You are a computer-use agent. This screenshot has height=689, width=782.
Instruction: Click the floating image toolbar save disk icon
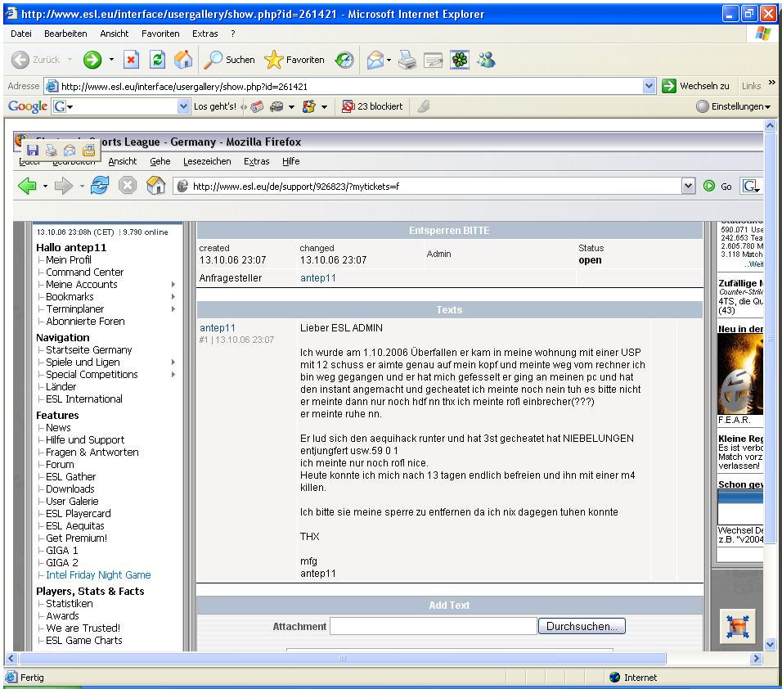click(x=33, y=151)
